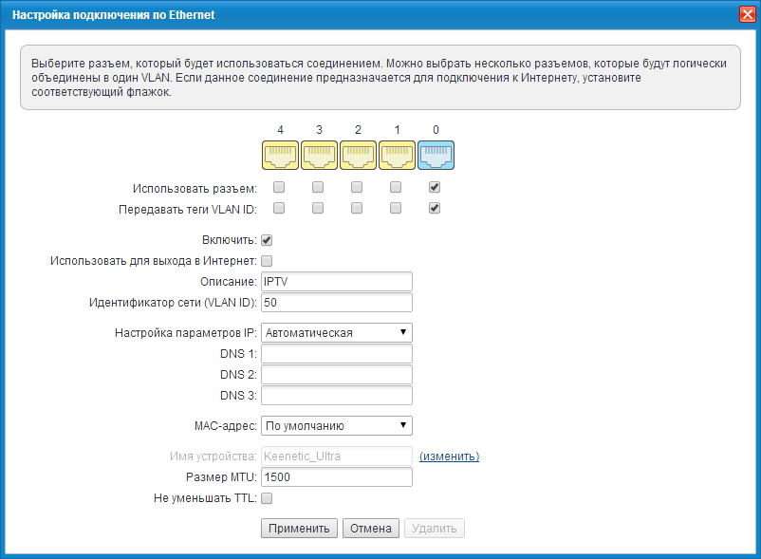
Task: Check the 'Не уменьшать TTL' option
Action: pyautogui.click(x=267, y=498)
